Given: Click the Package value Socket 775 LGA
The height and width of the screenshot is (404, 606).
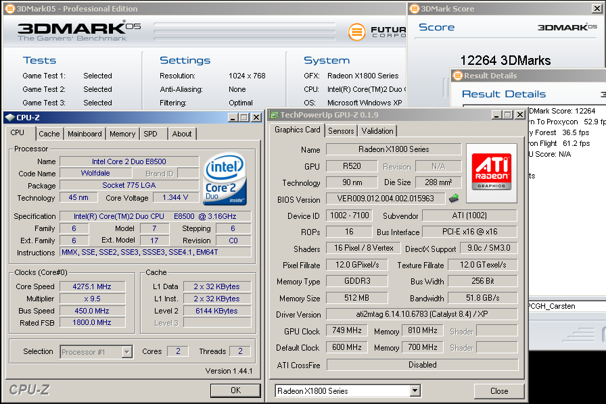Looking at the screenshot, I should tap(129, 185).
